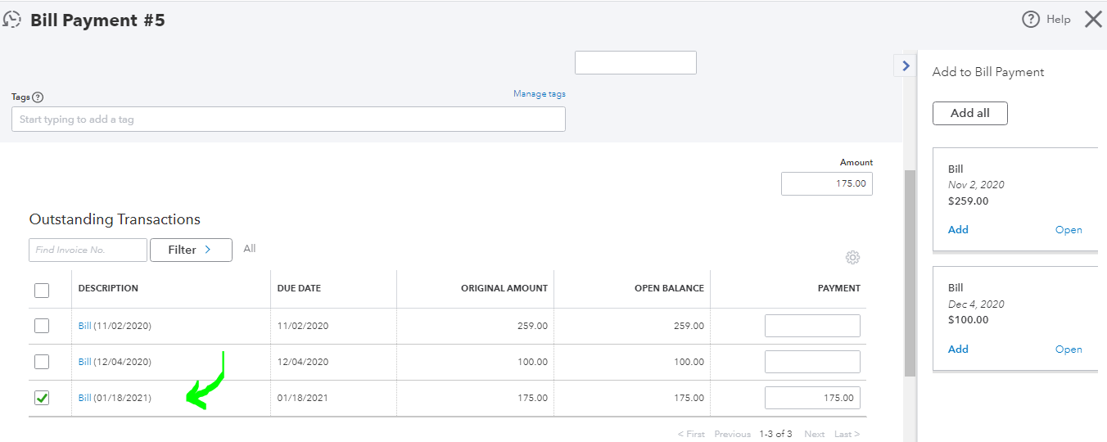Expand the Filter options
Image resolution: width=1107 pixels, height=442 pixels.
coord(191,250)
